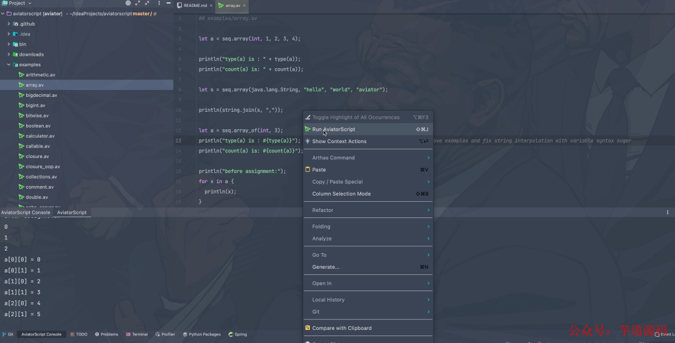The width and height of the screenshot is (675, 343).
Task: Choose Compare with Clipboard
Action: (368, 328)
